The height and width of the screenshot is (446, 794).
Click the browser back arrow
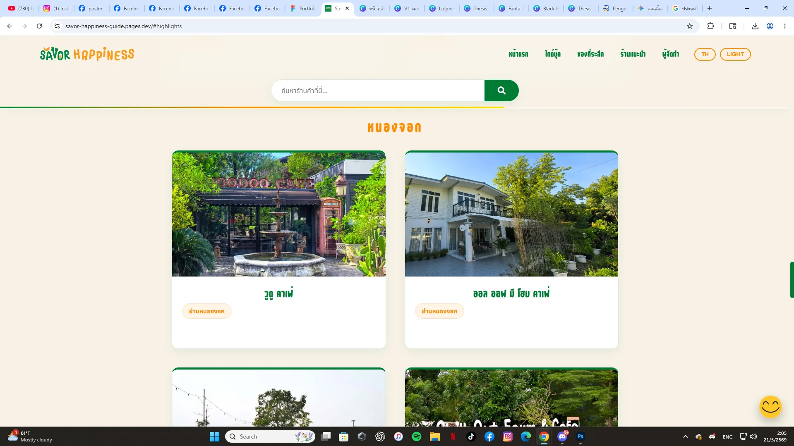coord(10,26)
